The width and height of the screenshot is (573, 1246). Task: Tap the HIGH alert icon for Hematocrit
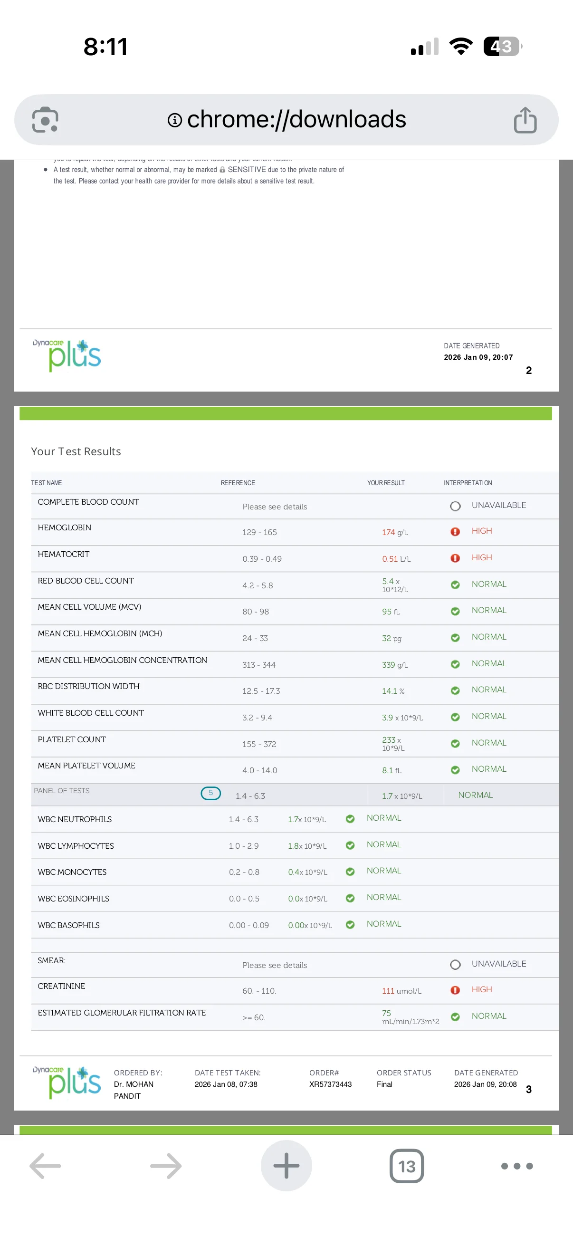point(455,558)
